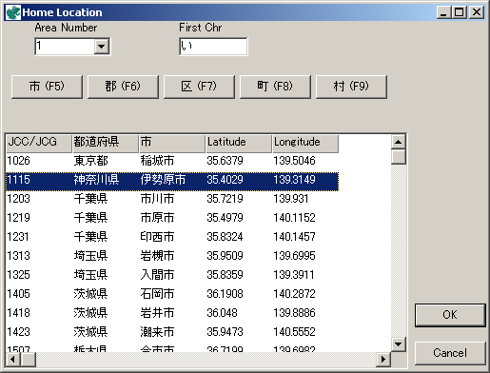Sort by the Latitude column header
This screenshot has width=490, height=373.
239,144
